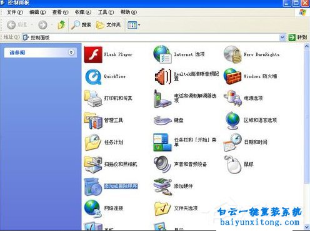Open 添加硬件 hardware icon
The height and width of the screenshot is (231, 310).
click(162, 187)
